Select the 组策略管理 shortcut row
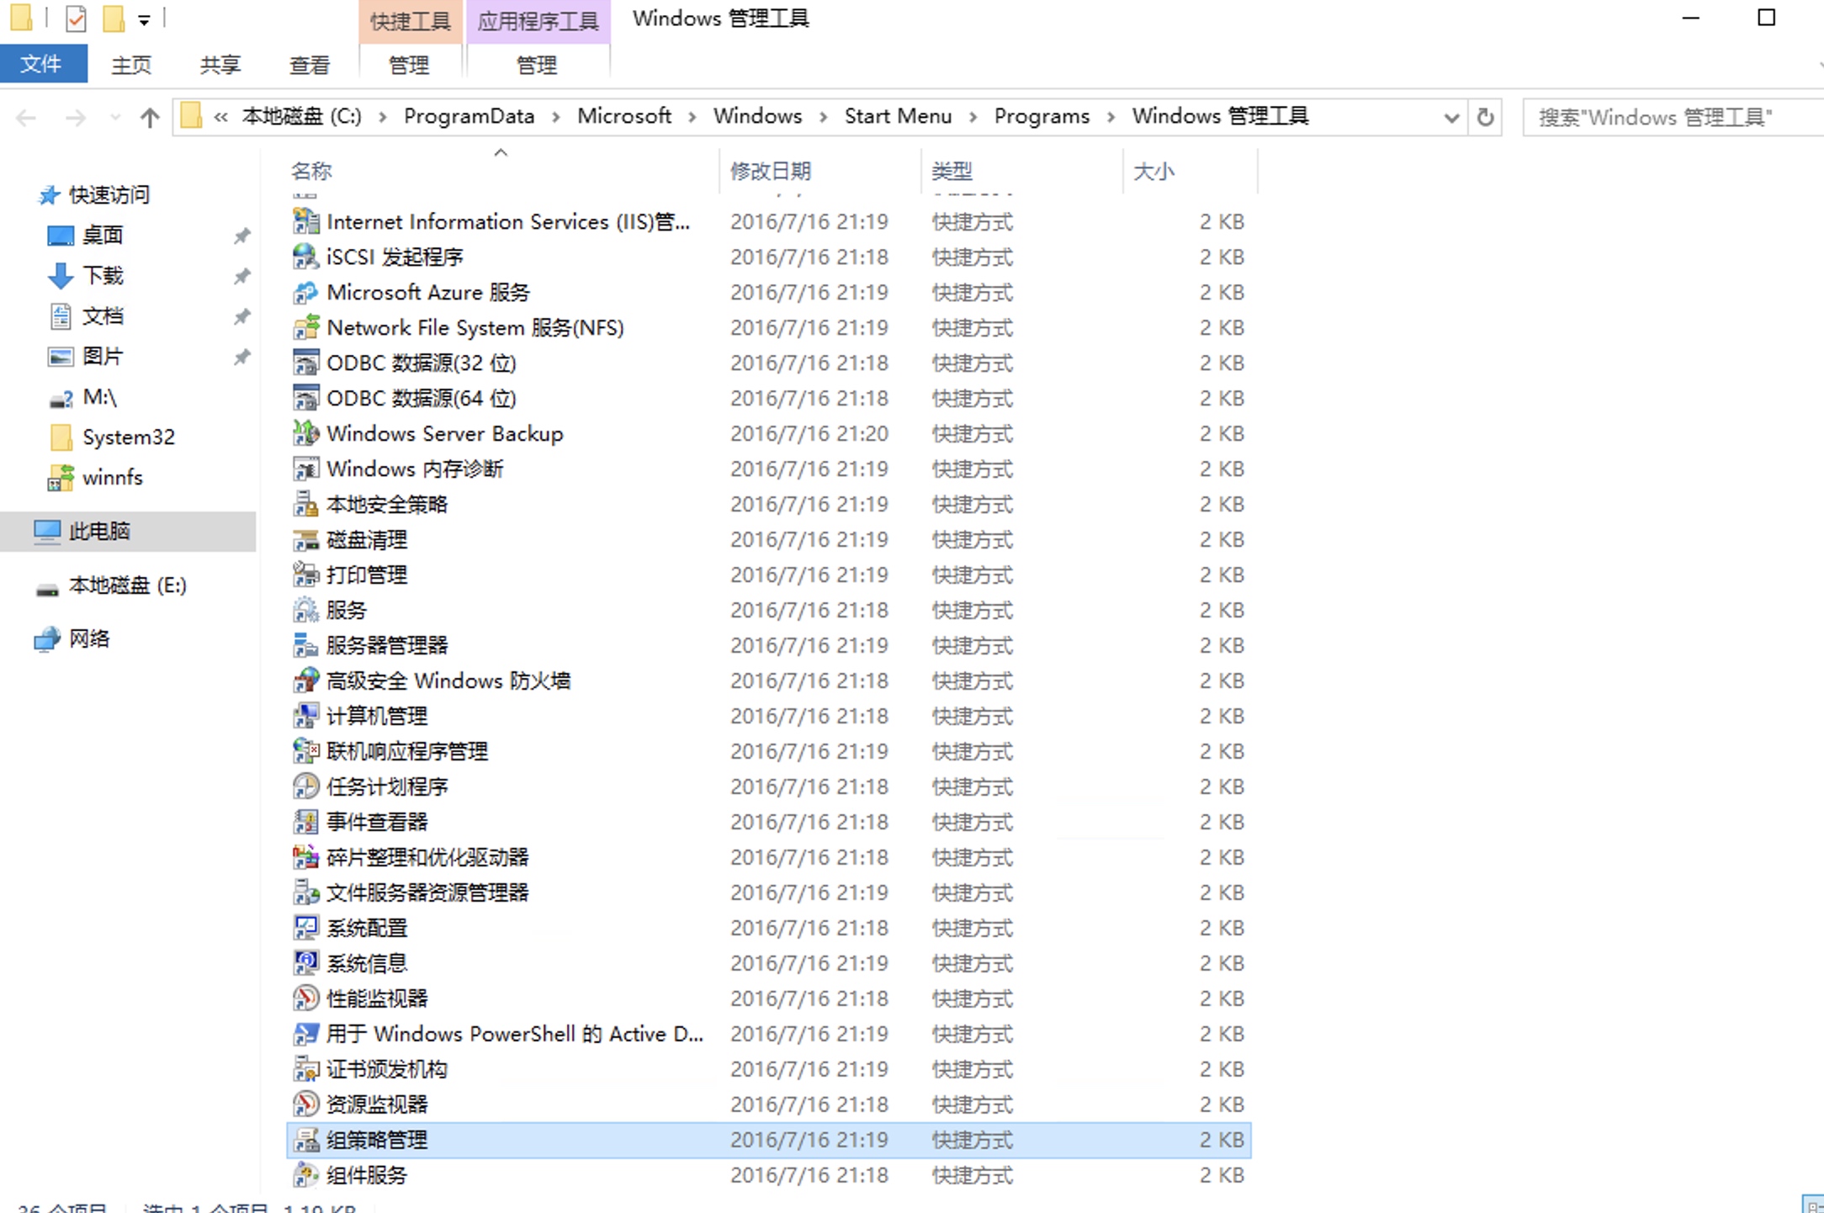This screenshot has height=1213, width=1824. [769, 1140]
